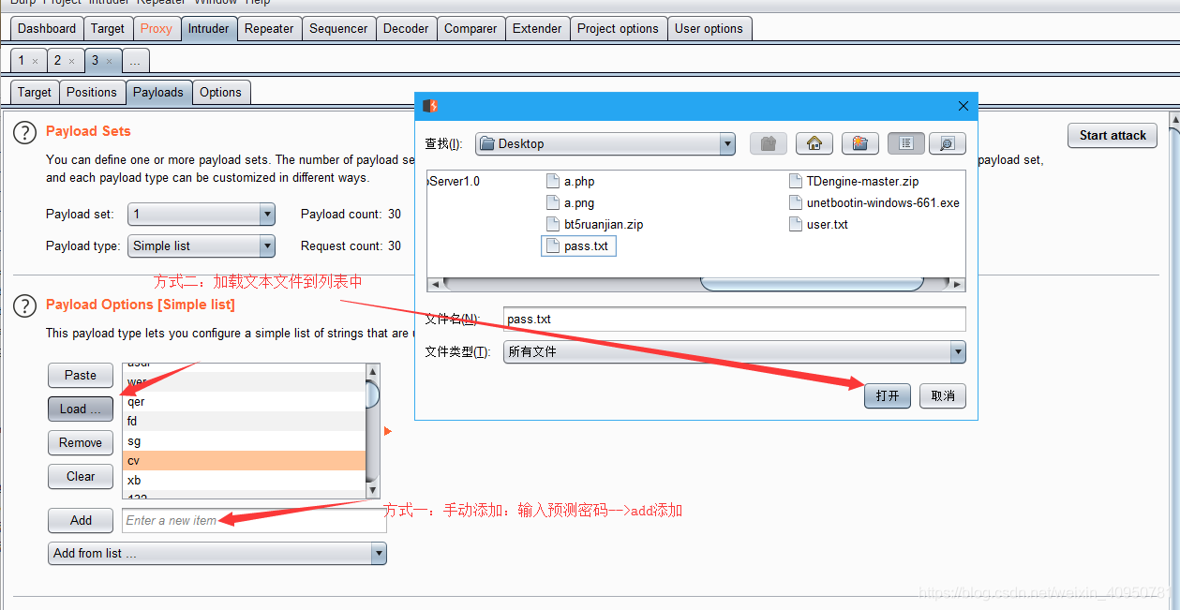
Task: Open the Comparer tab
Action: point(471,28)
